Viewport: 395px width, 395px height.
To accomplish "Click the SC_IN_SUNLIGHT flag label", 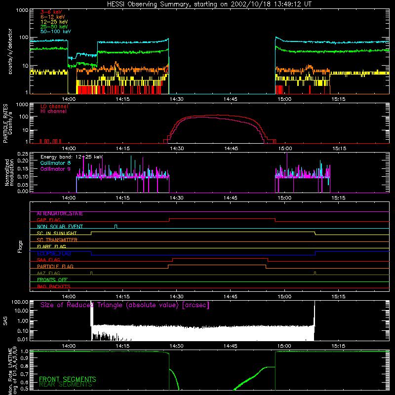I will pyautogui.click(x=57, y=233).
